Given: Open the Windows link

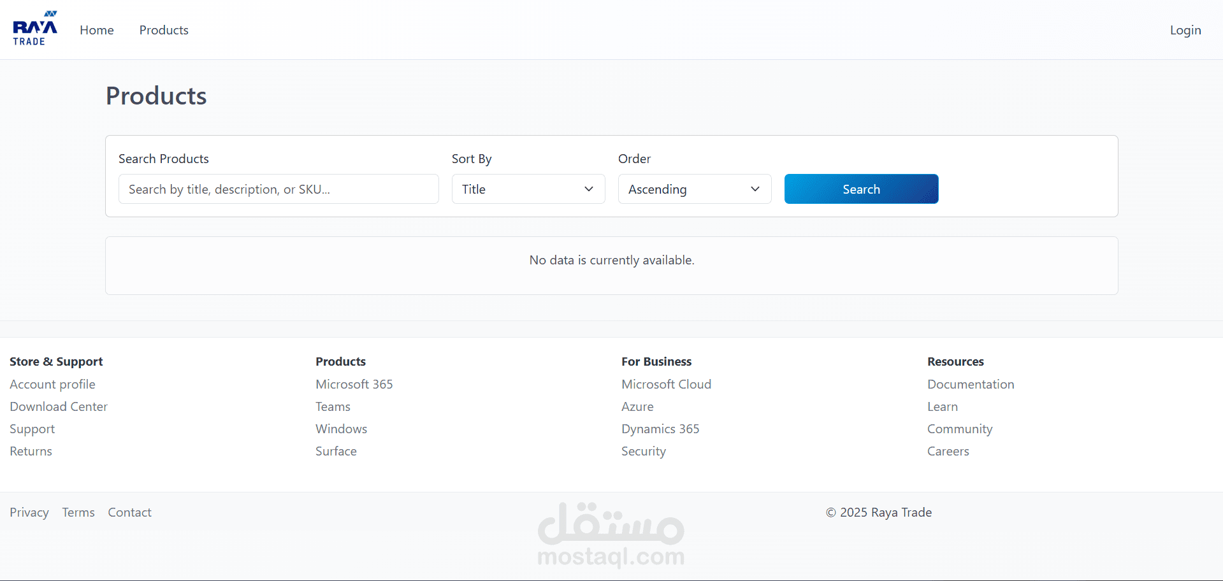Looking at the screenshot, I should click(341, 429).
